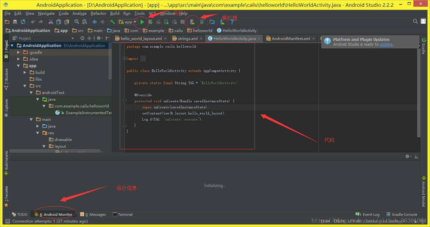The width and height of the screenshot is (430, 227).
Task: Click the update link in notification
Action: pos(386,44)
